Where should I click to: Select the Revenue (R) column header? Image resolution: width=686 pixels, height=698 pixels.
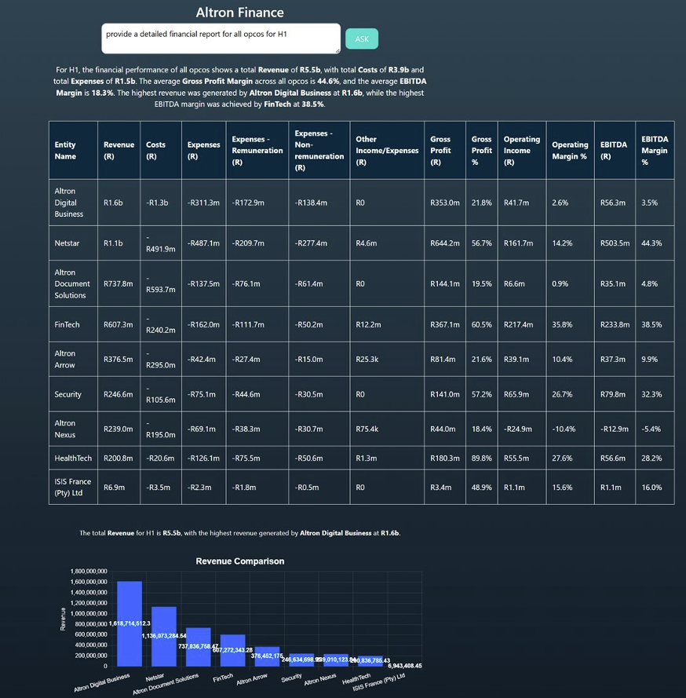coord(119,151)
